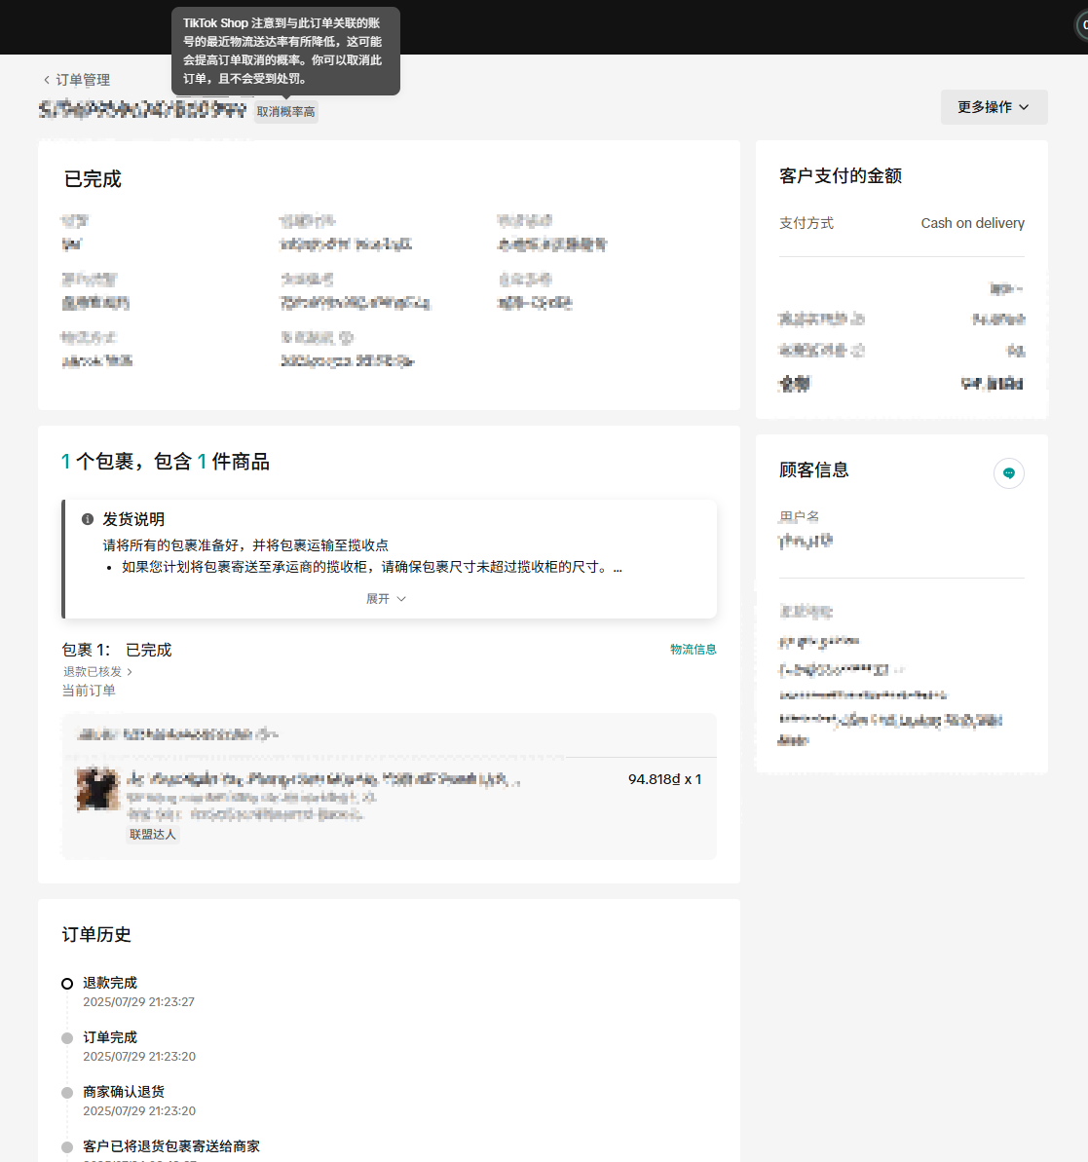Select 客户已将退货包裹寄送给商家 history entry

click(x=171, y=1146)
